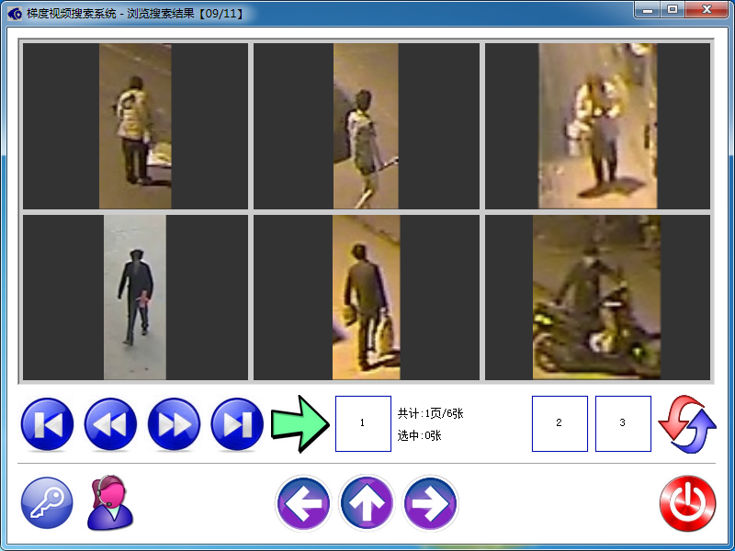Click the green go-to-page arrow
Viewport: 735px width, 551px height.
[300, 424]
